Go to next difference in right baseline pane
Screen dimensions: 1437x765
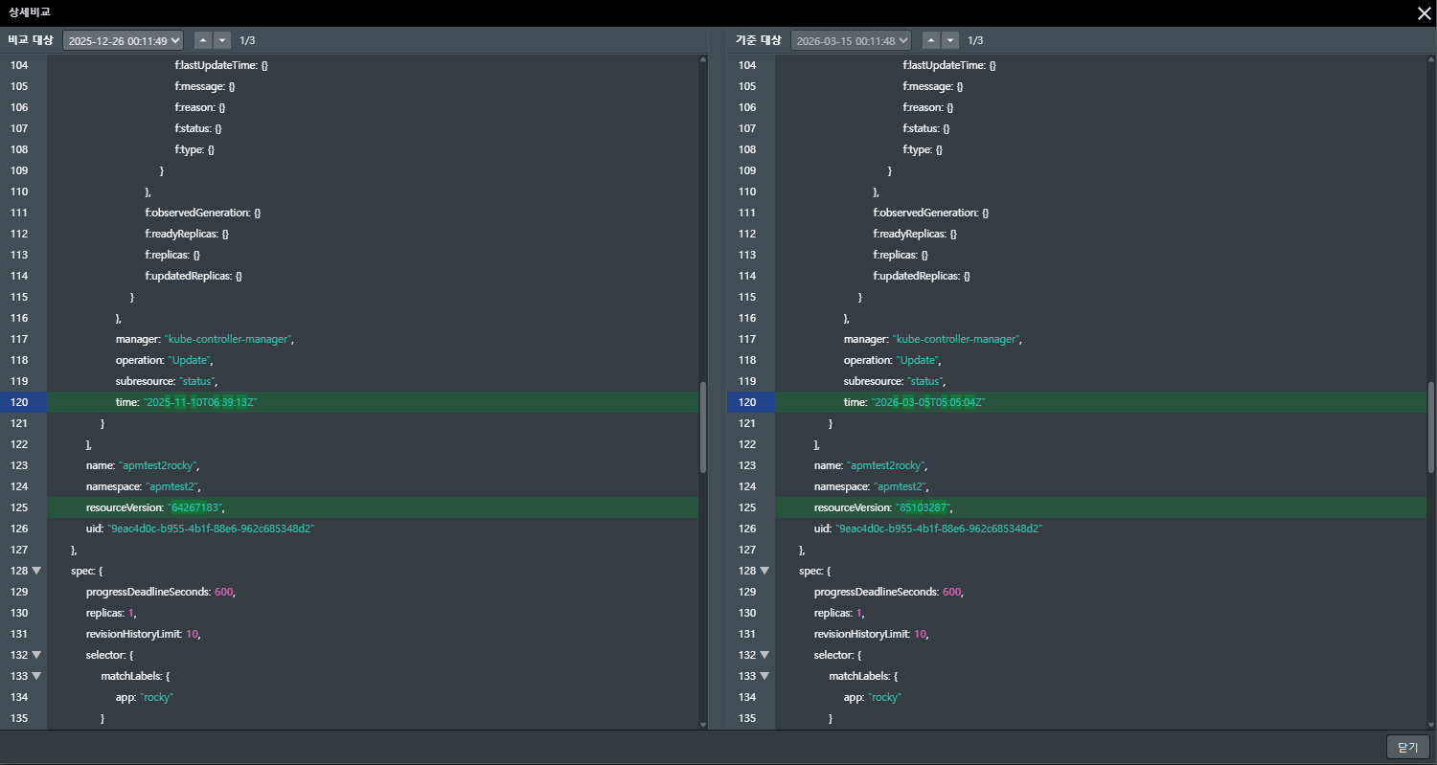point(950,40)
